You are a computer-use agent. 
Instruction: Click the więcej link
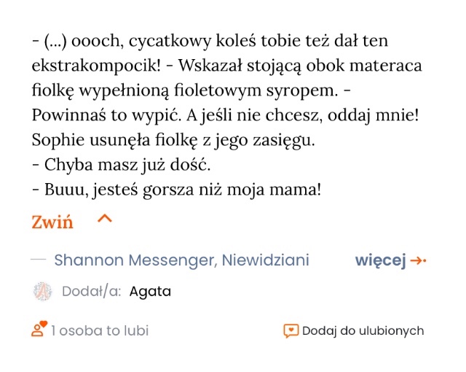[x=380, y=260]
